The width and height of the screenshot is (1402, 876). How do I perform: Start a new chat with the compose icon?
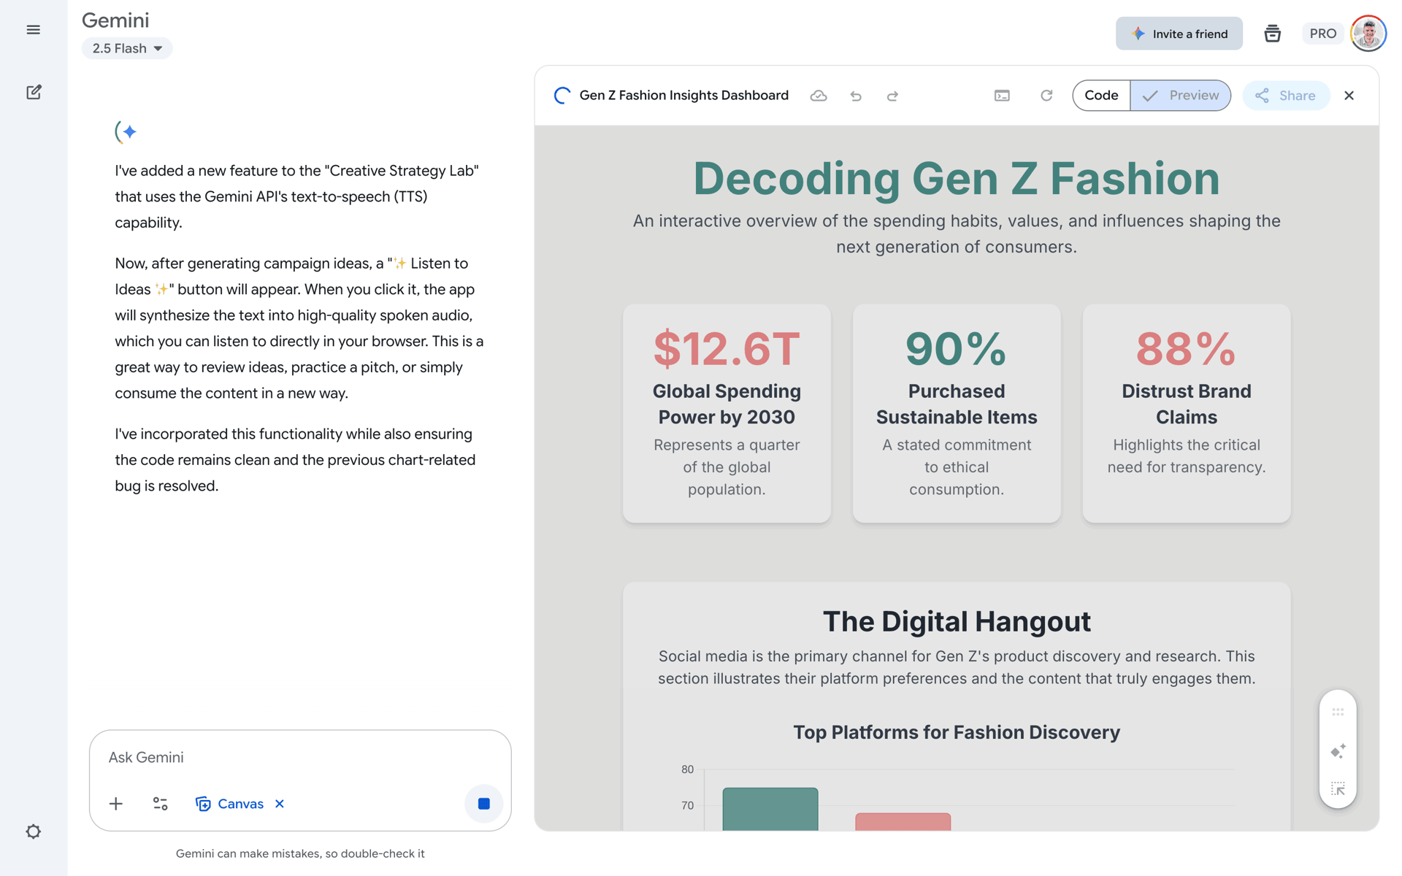(34, 92)
